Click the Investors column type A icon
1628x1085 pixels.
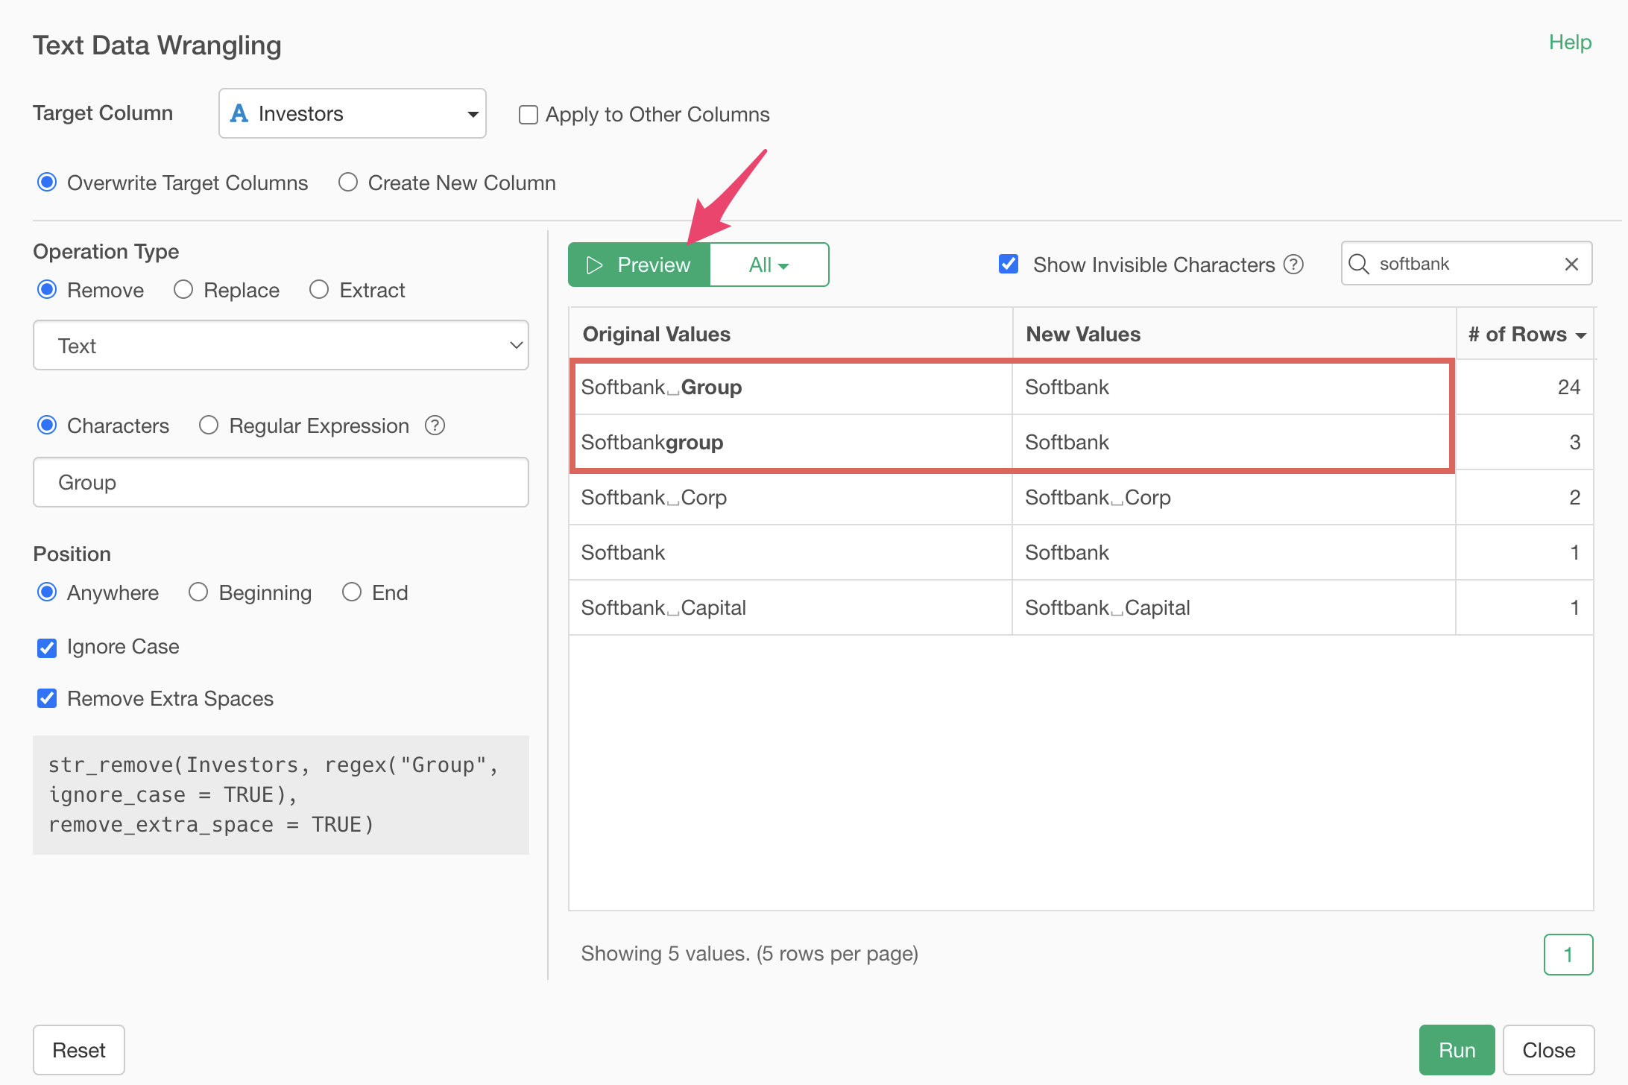(x=239, y=113)
